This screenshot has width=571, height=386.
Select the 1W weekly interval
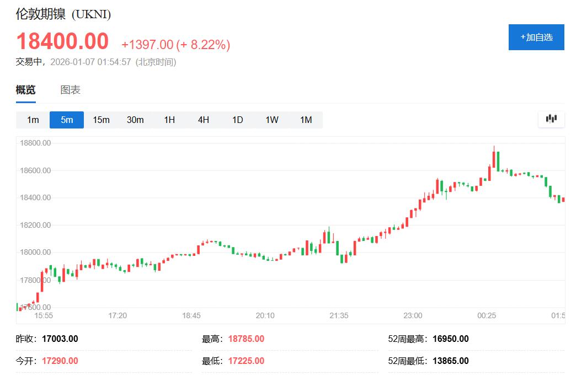pyautogui.click(x=271, y=120)
